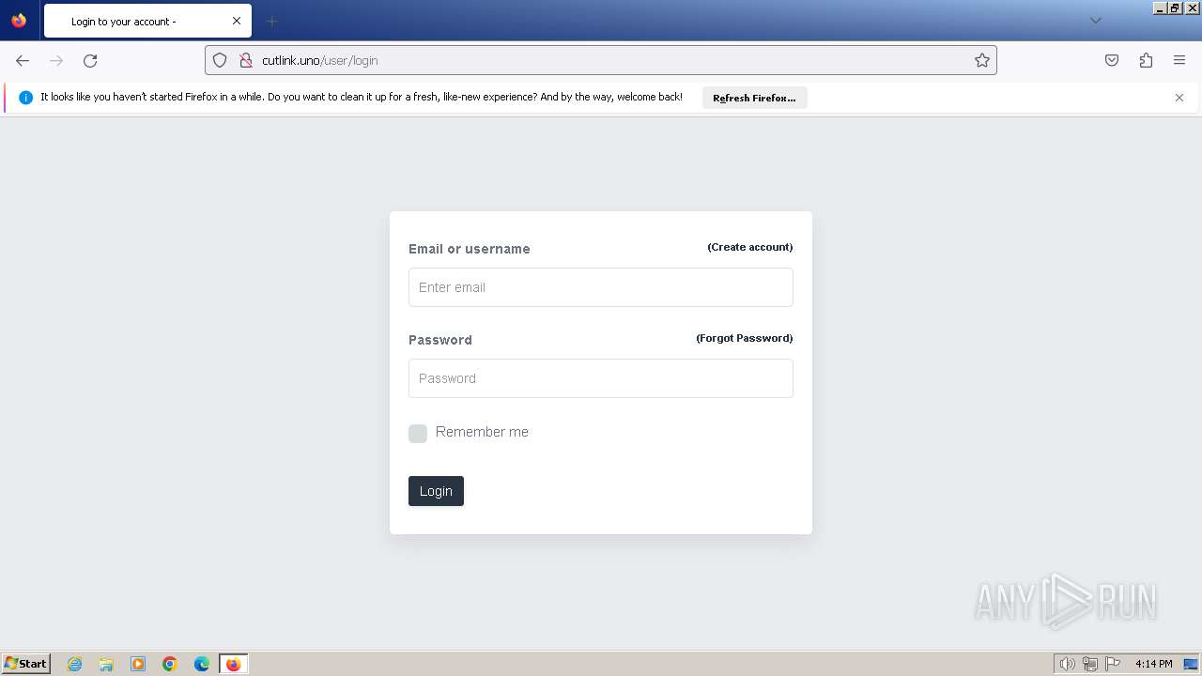The image size is (1202, 676).
Task: Click the cutlink.uno address bar
Action: click(x=601, y=60)
